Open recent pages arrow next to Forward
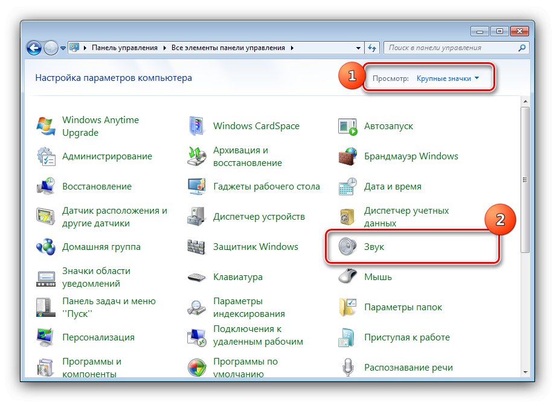 point(63,48)
